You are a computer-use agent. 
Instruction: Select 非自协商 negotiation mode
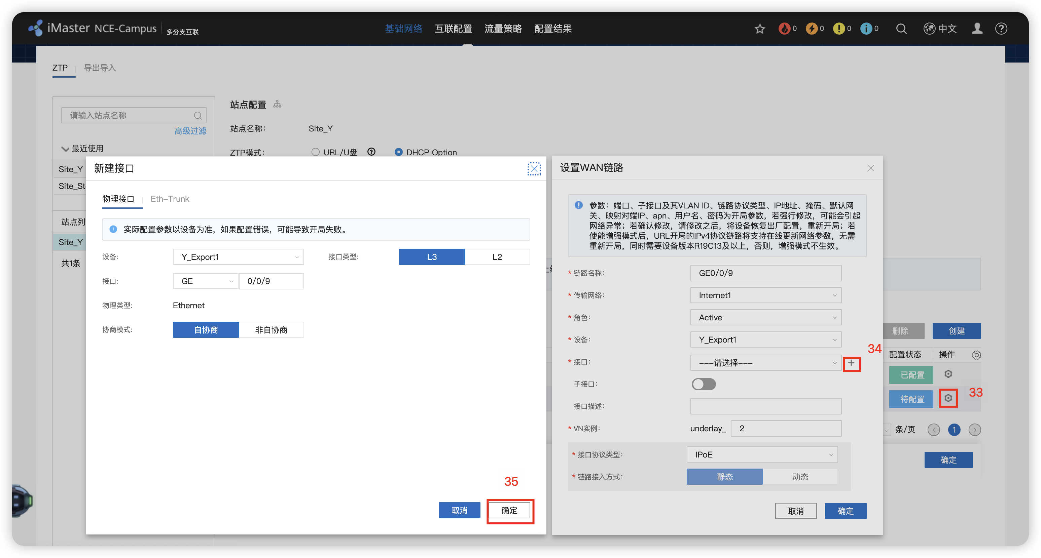click(271, 330)
